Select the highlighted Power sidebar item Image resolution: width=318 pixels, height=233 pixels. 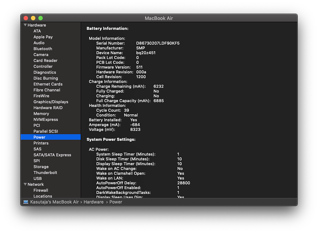[39, 137]
